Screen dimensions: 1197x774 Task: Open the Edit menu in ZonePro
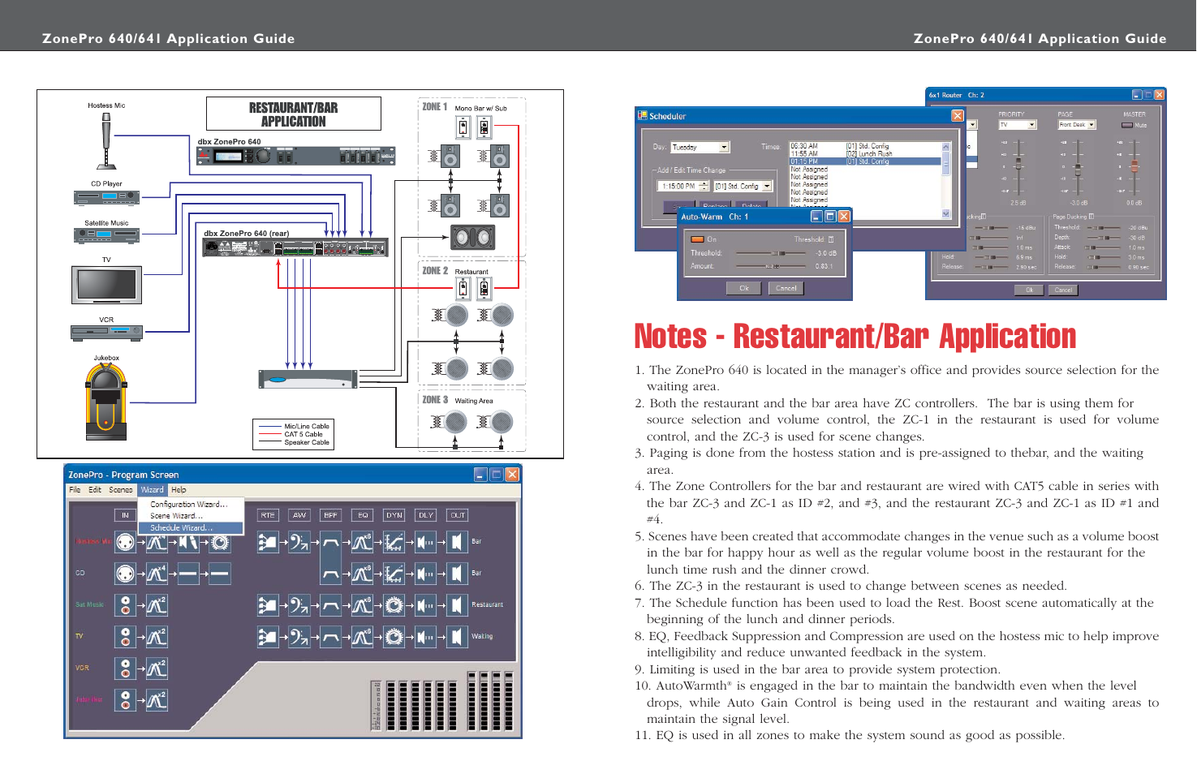95,490
